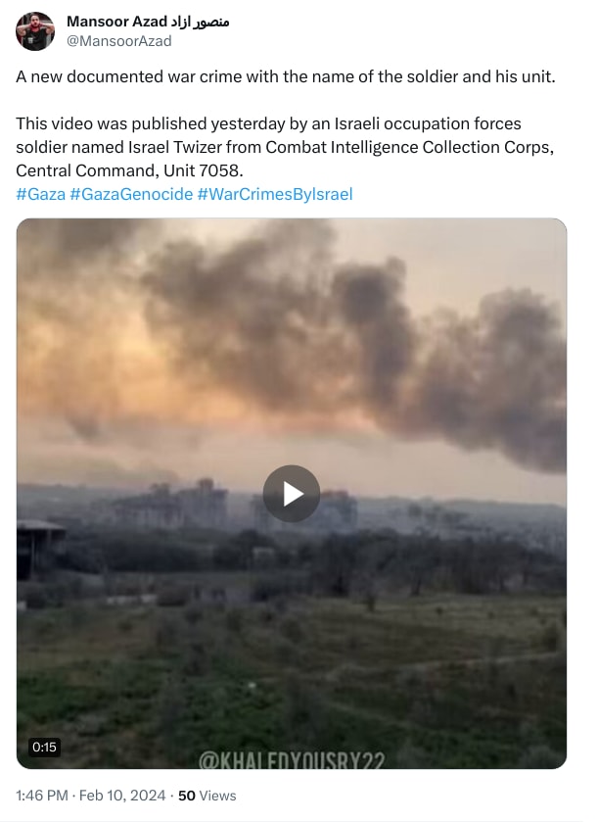Click the dark smoke cloud in video
598x822 pixels.
(x=356, y=335)
